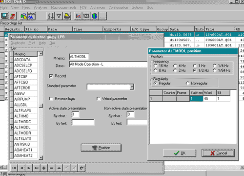
Task: Click the active state By char field
Action: [x=75, y=114]
